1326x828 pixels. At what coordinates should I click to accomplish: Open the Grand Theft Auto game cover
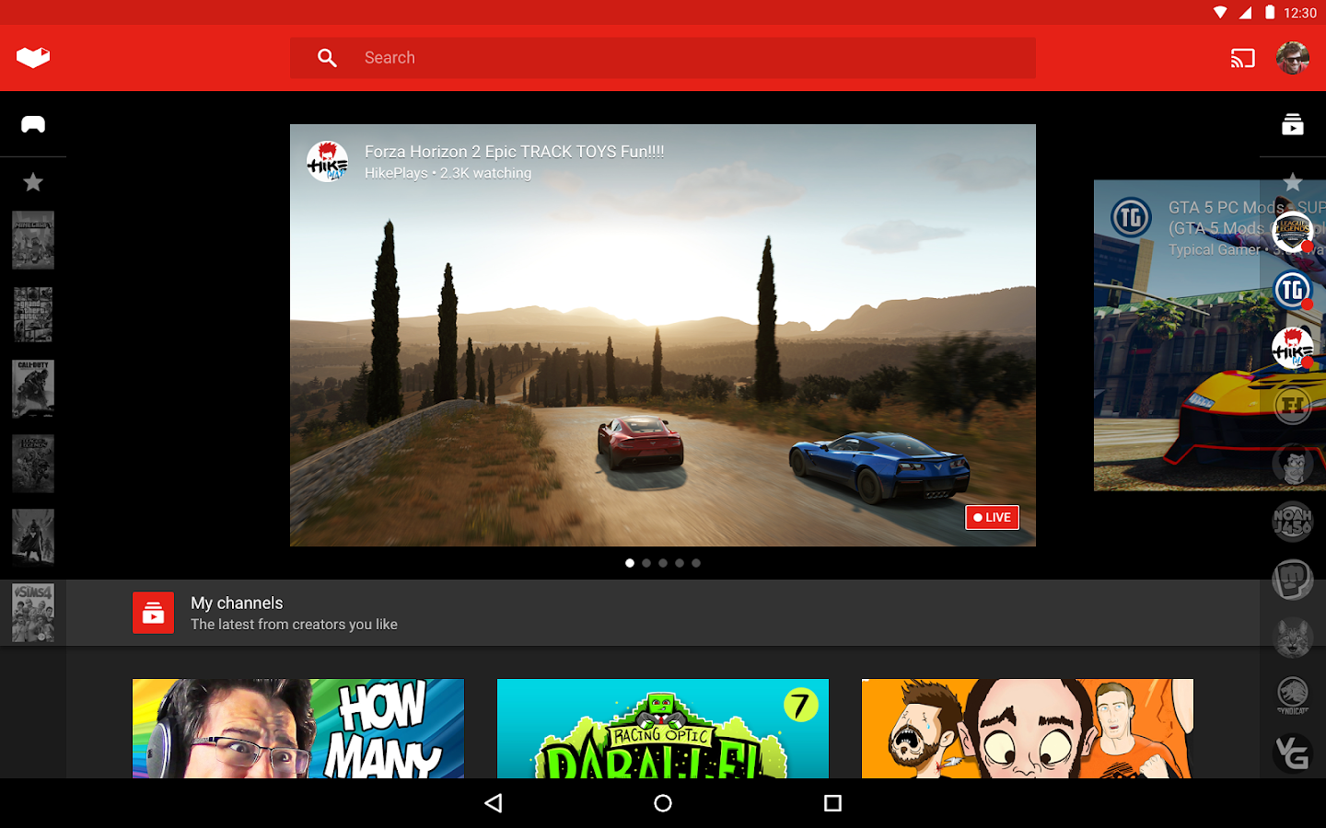pyautogui.click(x=33, y=315)
